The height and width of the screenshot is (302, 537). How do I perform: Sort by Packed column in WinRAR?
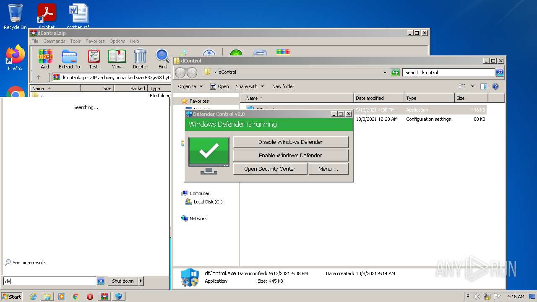click(x=130, y=89)
